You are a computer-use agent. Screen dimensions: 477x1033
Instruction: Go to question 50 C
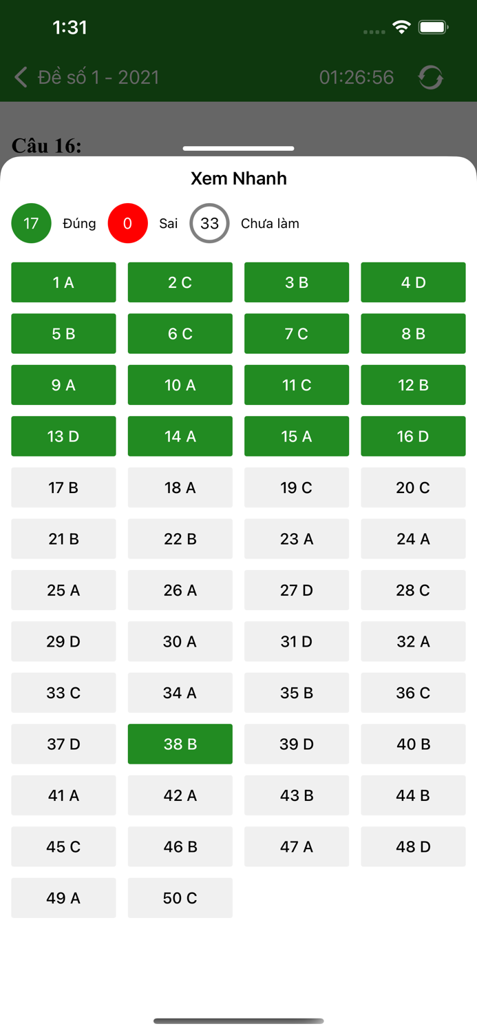(x=180, y=898)
